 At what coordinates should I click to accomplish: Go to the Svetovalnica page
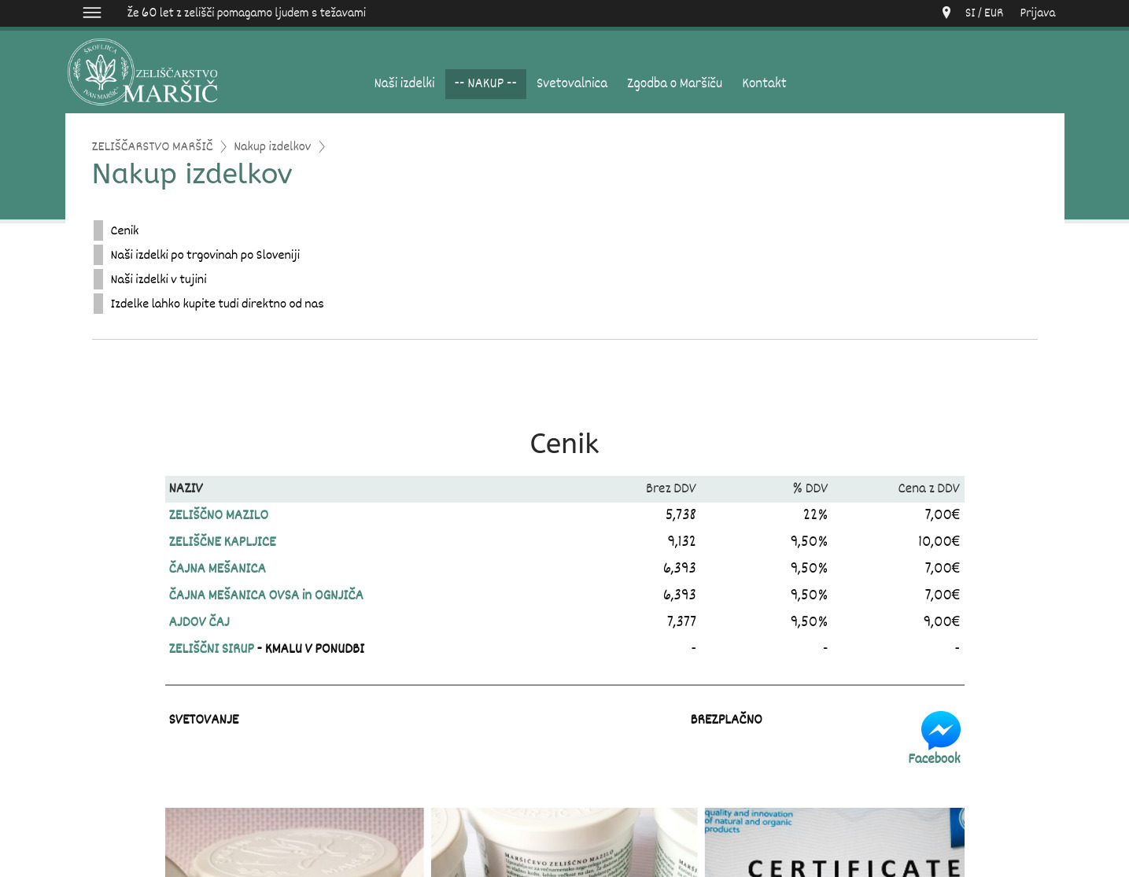572,83
